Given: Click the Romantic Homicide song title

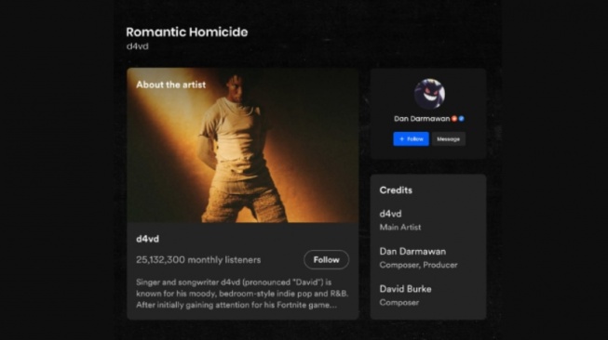Looking at the screenshot, I should [x=187, y=33].
